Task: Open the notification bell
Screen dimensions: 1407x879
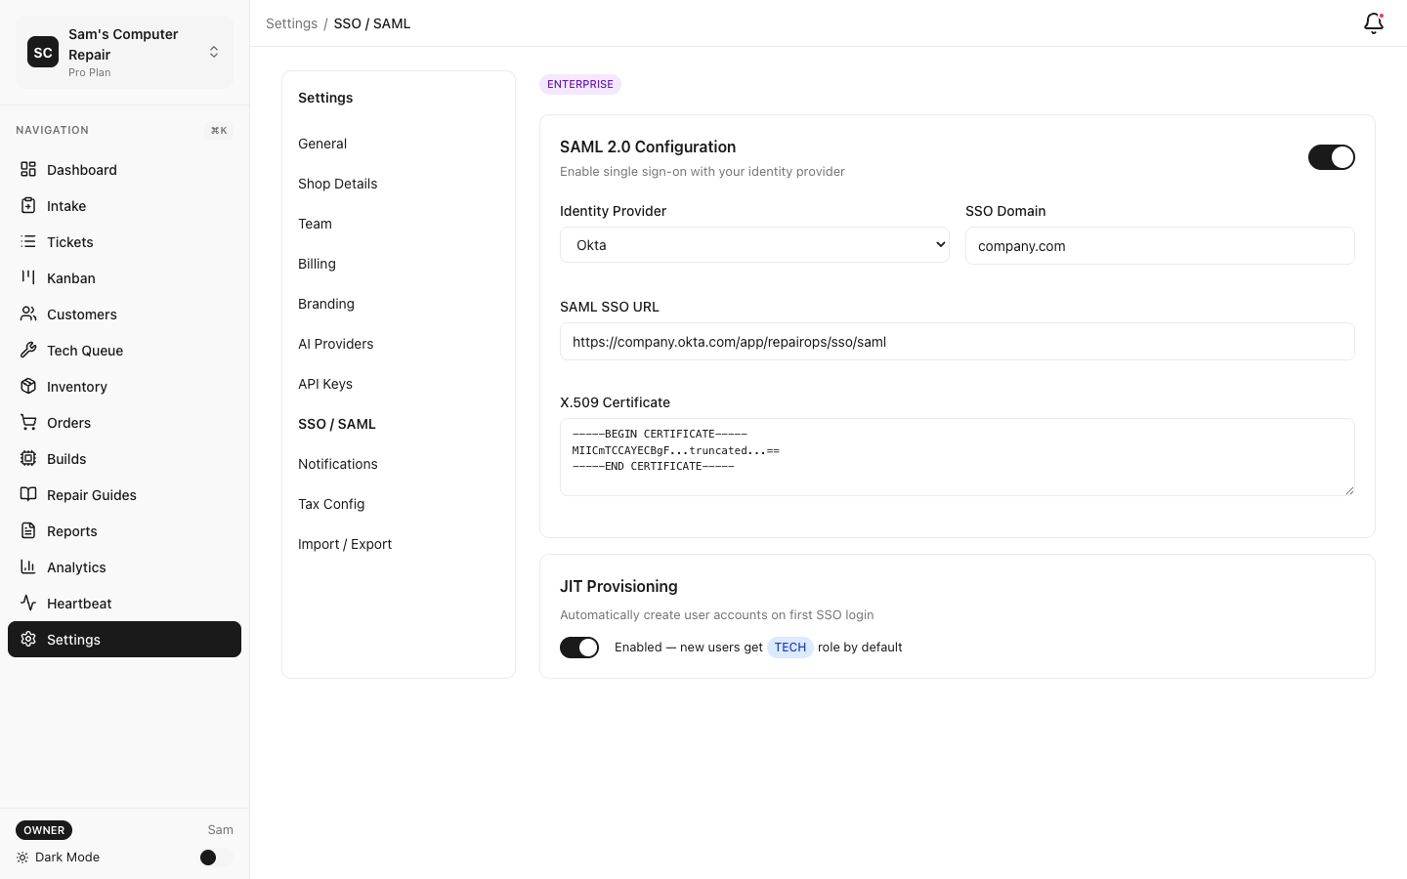Action: pos(1373,22)
